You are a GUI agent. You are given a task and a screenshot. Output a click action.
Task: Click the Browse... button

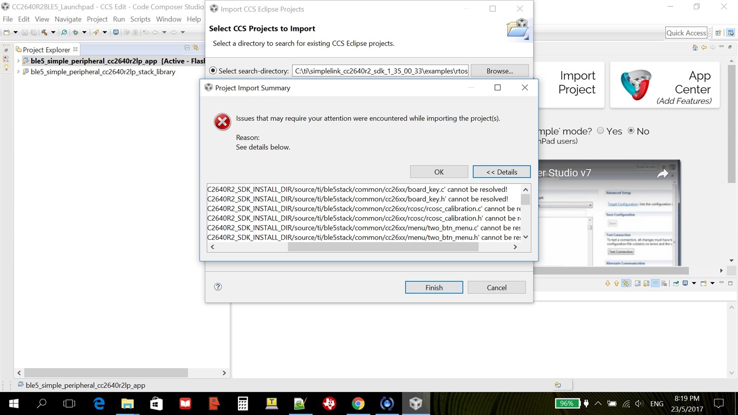pyautogui.click(x=500, y=71)
